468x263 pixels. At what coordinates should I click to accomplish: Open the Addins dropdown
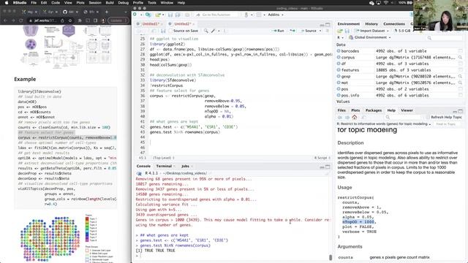coord(276,15)
